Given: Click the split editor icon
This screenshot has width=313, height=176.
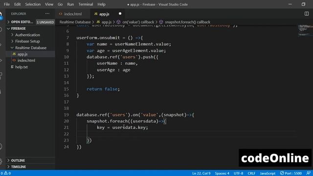Looking at the screenshot, I should point(307,14).
